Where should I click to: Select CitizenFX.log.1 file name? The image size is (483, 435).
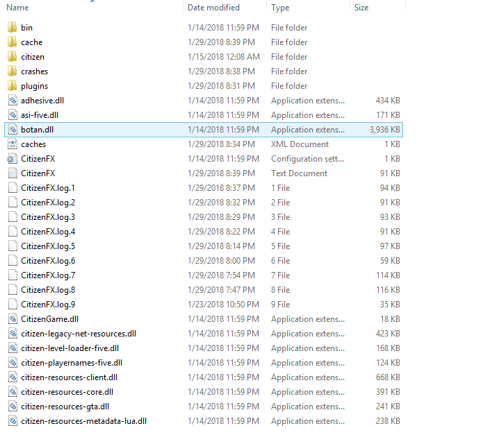pyautogui.click(x=48, y=188)
